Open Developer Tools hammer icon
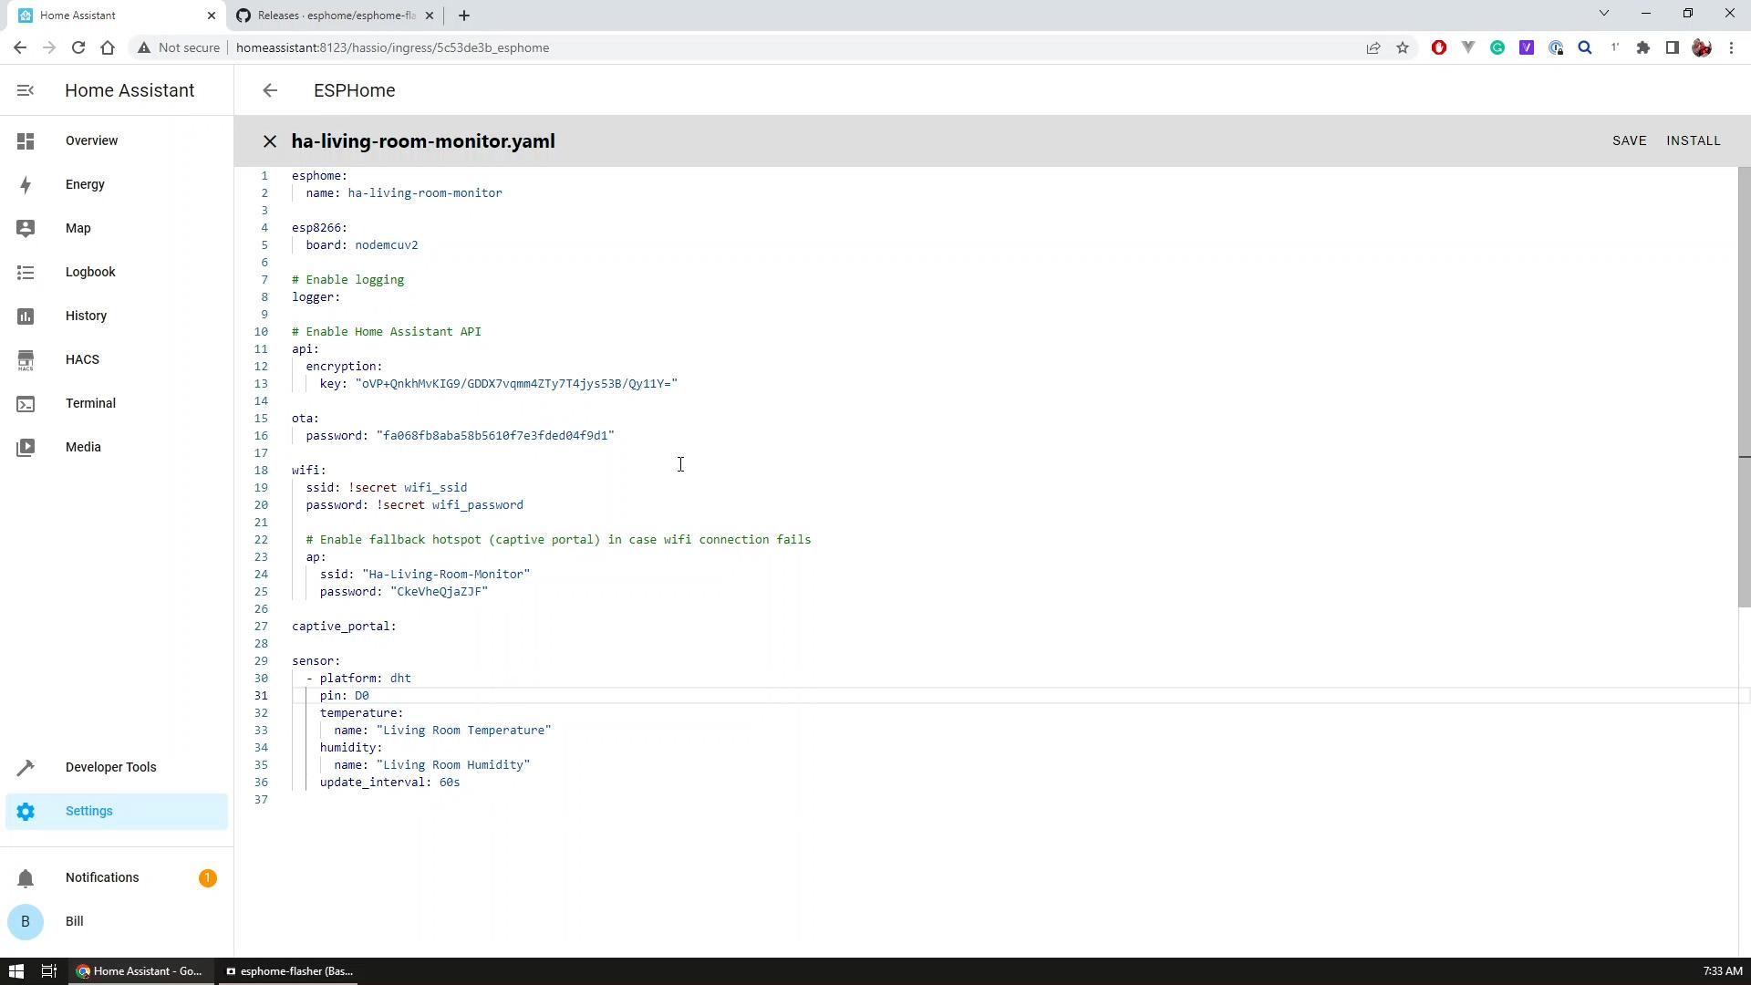The height and width of the screenshot is (985, 1751). click(26, 768)
